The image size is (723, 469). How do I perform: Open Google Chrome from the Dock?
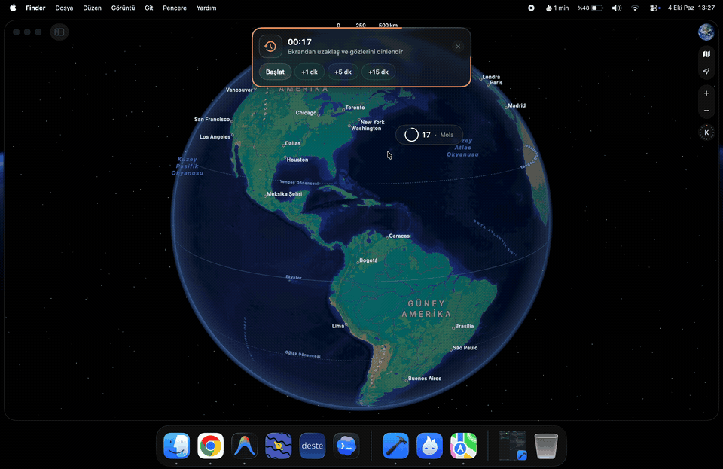(x=210, y=446)
